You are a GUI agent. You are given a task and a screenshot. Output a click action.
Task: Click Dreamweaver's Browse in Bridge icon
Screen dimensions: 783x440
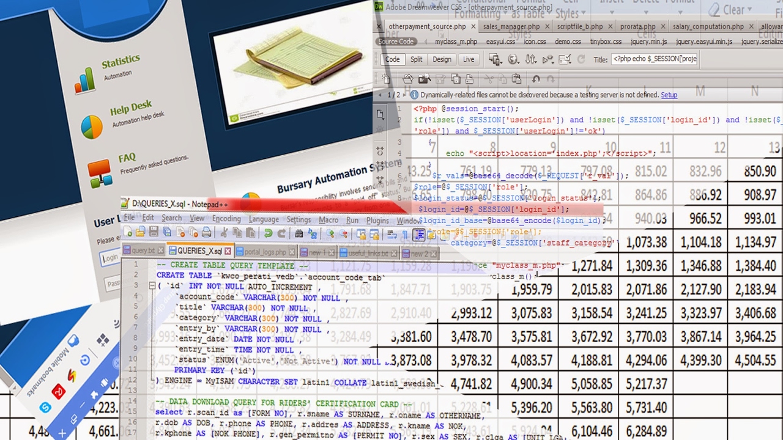[x=425, y=79]
